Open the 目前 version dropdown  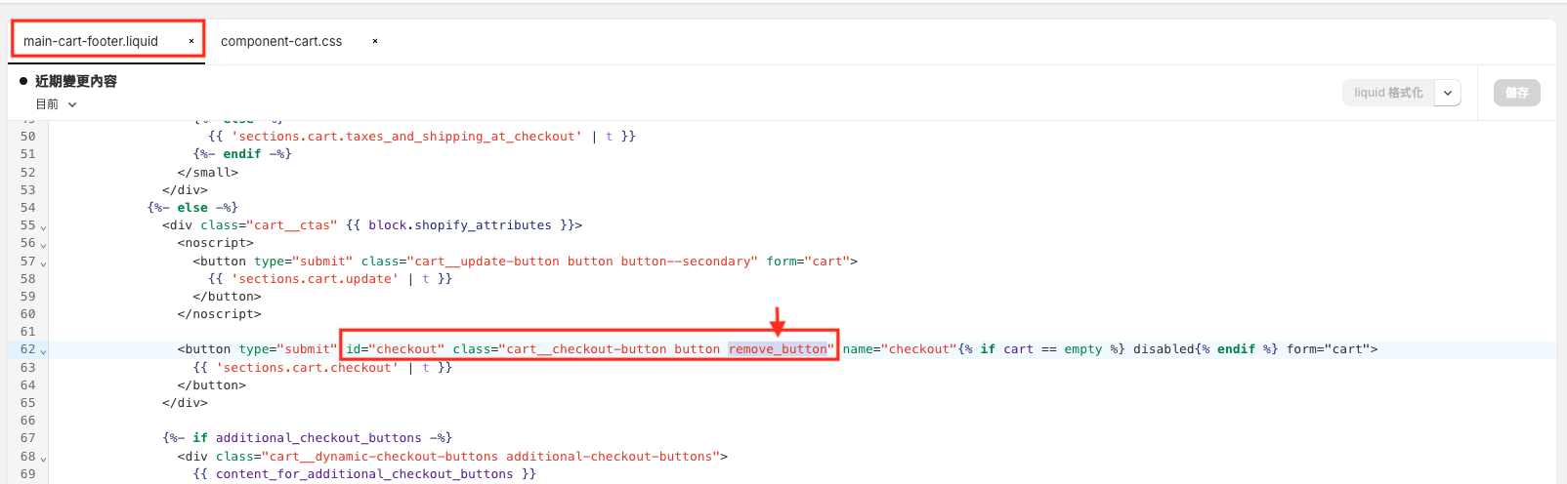click(x=56, y=104)
